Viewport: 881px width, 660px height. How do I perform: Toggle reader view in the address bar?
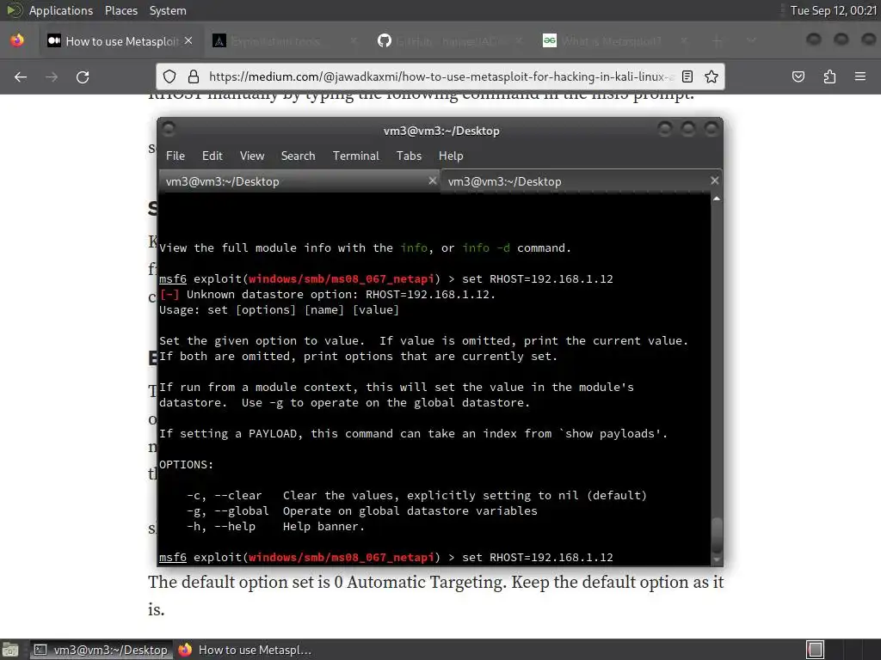point(687,76)
